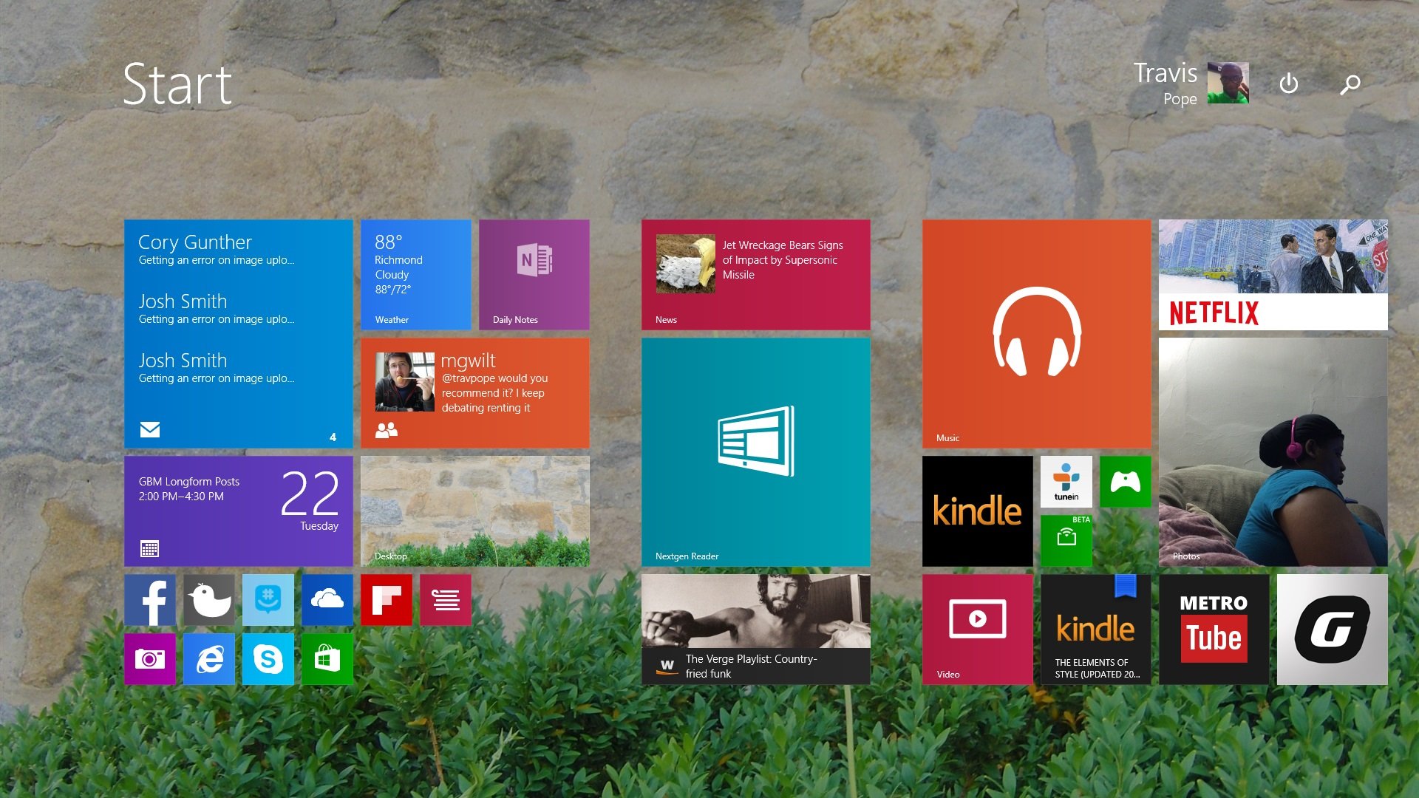Viewport: 1419px width, 798px height.
Task: Open the Music headphones tile
Action: tap(1037, 333)
